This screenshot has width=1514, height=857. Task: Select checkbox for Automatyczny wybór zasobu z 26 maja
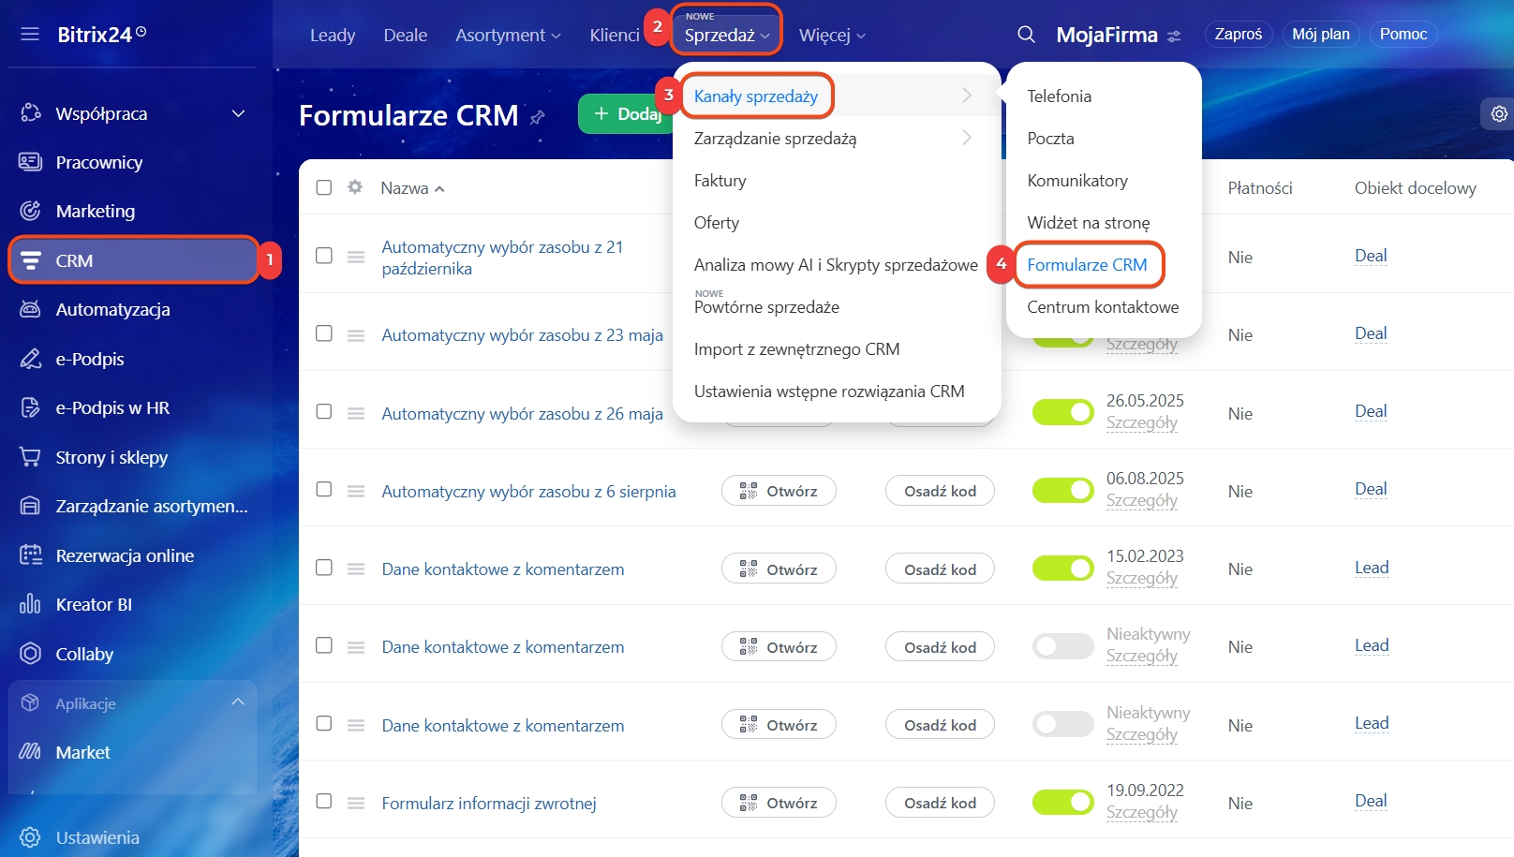pos(324,411)
